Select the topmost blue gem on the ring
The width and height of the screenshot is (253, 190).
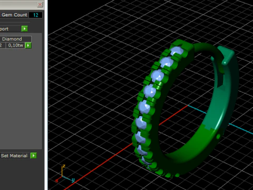(x=177, y=51)
